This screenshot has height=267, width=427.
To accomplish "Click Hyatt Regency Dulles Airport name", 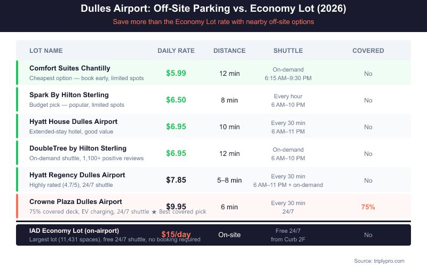I will pyautogui.click(x=77, y=175).
